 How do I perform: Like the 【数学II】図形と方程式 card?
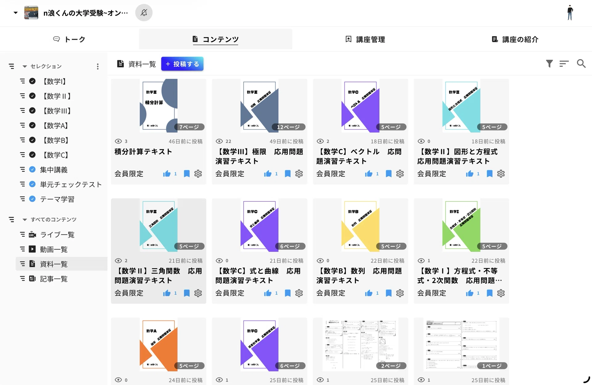pyautogui.click(x=470, y=174)
